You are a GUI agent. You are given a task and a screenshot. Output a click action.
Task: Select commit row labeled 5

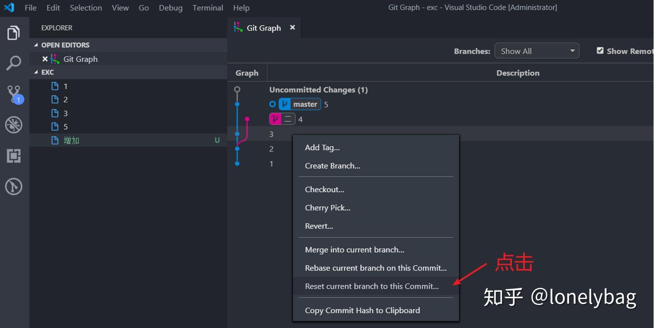click(x=441, y=104)
